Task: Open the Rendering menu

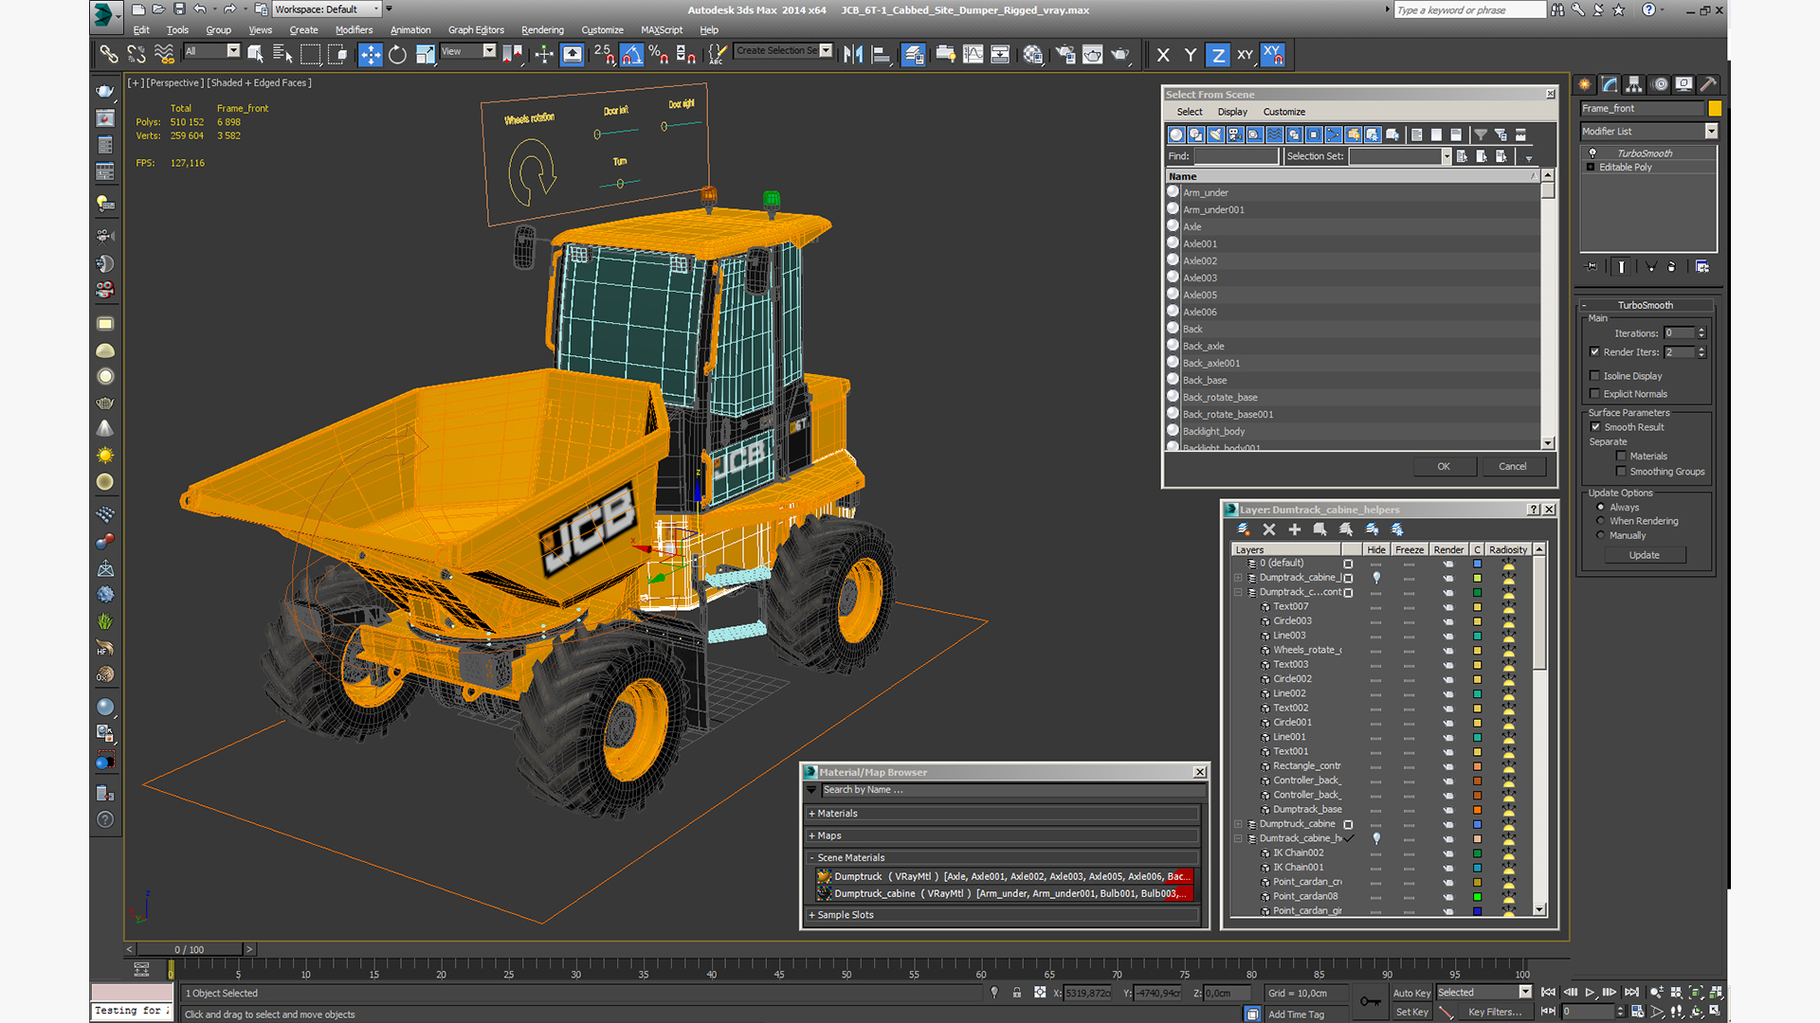Action: (542, 30)
